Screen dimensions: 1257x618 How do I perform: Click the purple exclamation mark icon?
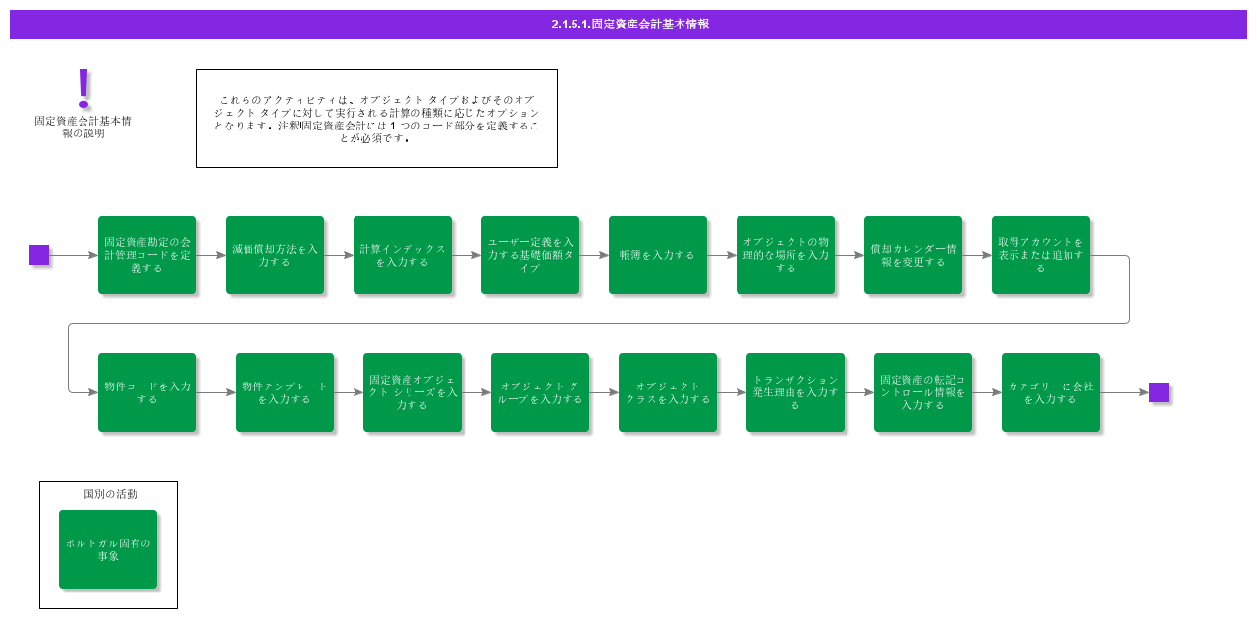coord(83,87)
